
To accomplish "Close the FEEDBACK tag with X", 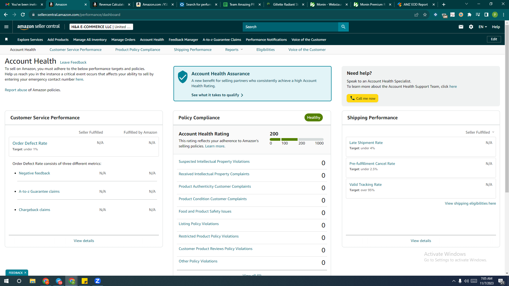I will [25, 273].
